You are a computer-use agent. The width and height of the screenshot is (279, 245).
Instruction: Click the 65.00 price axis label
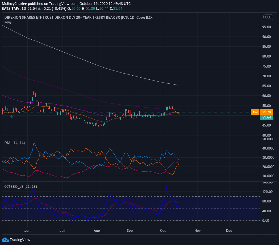267,86
